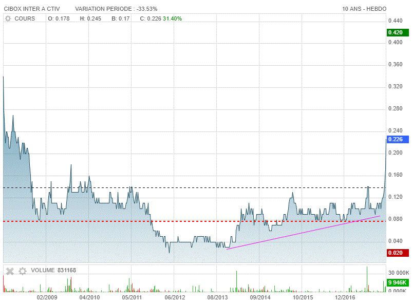This screenshot has height=303, width=412.
Task: Click the 30 000K volume axis label
Action: (399, 273)
